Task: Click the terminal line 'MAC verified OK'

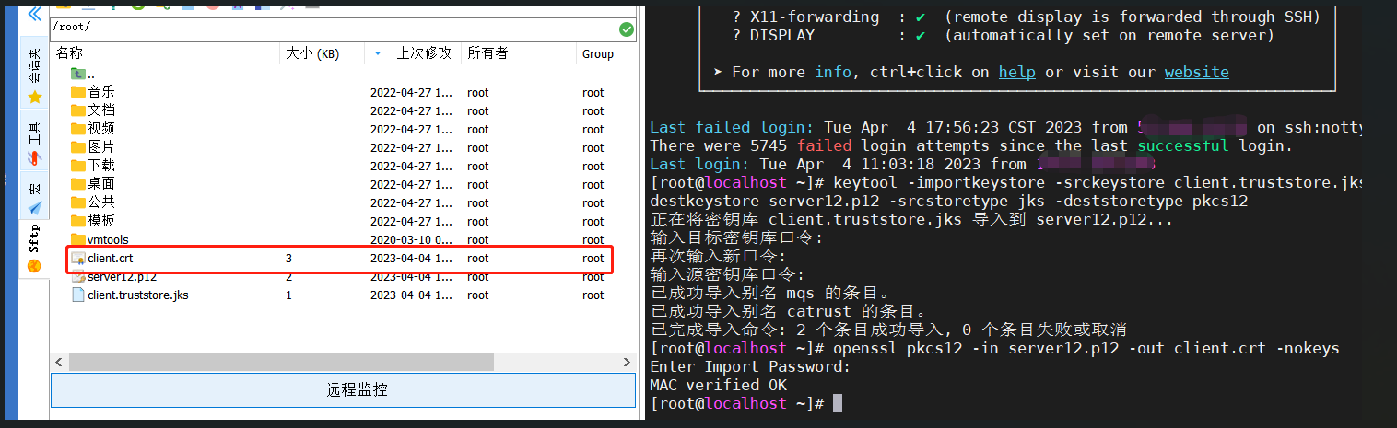Action: 718,385
